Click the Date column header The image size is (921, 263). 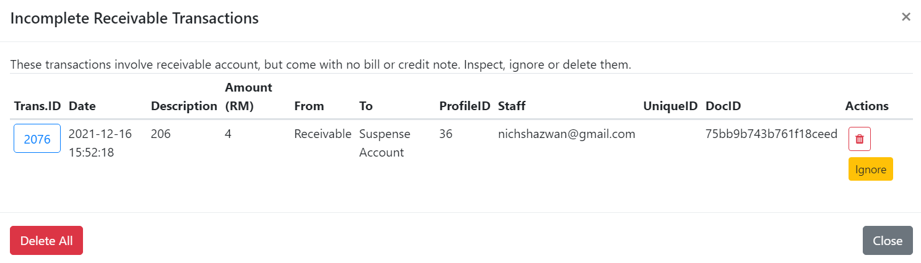pos(82,106)
